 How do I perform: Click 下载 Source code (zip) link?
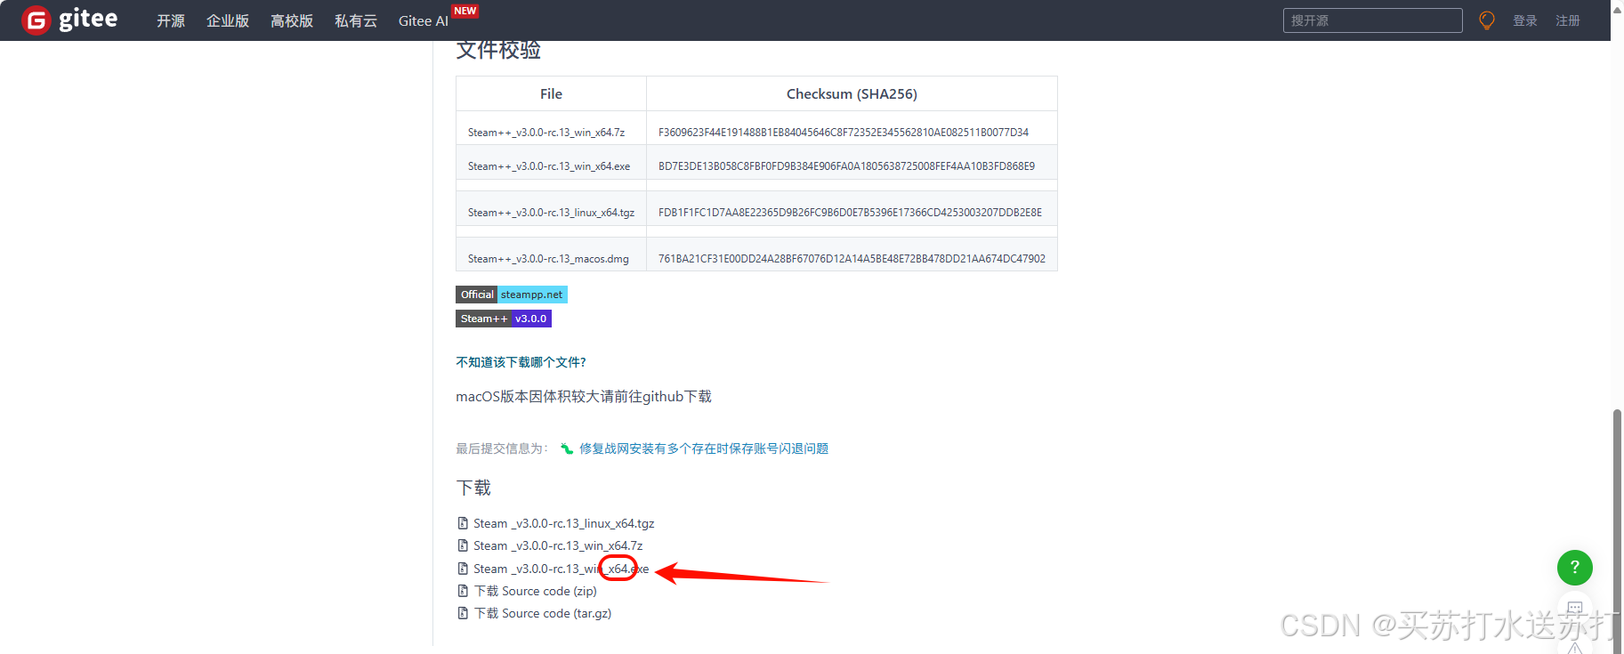pyautogui.click(x=536, y=591)
